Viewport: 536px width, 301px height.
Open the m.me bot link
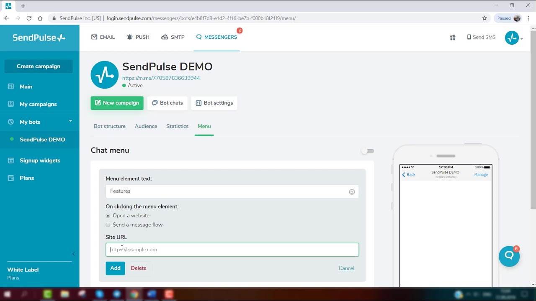[161, 78]
